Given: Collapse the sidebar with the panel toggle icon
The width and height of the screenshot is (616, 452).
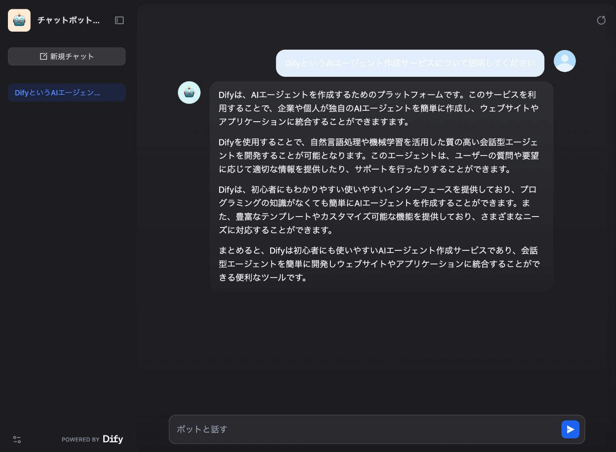Looking at the screenshot, I should coord(119,20).
